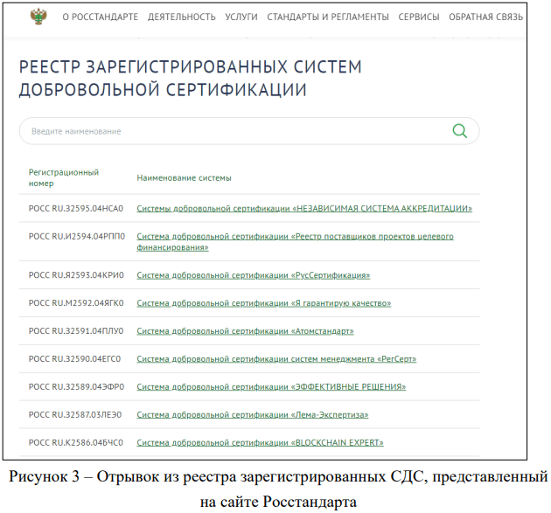551x513 pixels.
Task: Select registration number РОСС RU.32595.04НСА0
Action: tap(76, 209)
